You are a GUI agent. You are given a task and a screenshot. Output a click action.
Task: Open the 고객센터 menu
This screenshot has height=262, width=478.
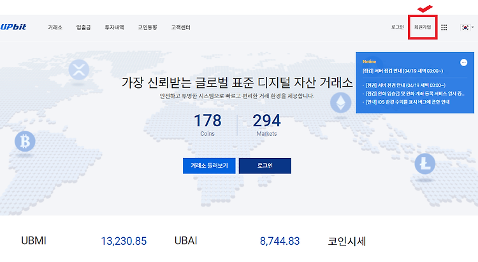click(x=180, y=27)
